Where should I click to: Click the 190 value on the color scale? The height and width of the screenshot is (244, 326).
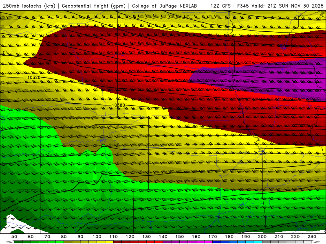246,237
